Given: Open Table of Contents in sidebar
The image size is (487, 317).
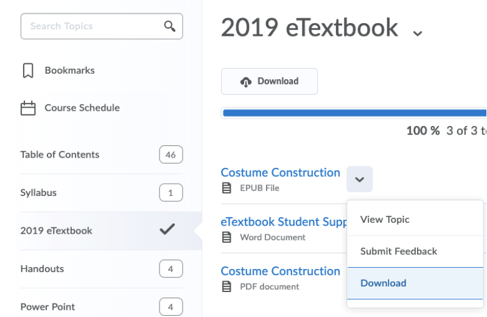Looking at the screenshot, I should point(60,155).
